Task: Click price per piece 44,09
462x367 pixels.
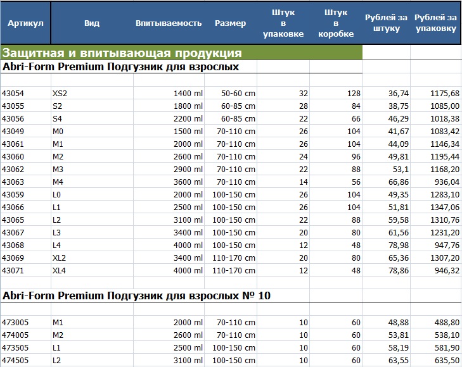Action: tap(387, 144)
